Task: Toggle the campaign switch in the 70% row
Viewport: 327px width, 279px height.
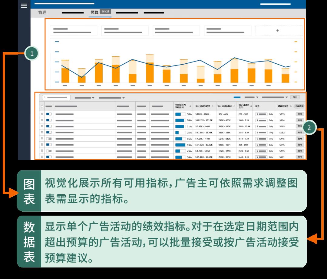Action: pyautogui.click(x=49, y=120)
